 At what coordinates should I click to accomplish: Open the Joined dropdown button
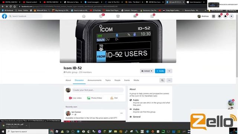[x=147, y=71]
